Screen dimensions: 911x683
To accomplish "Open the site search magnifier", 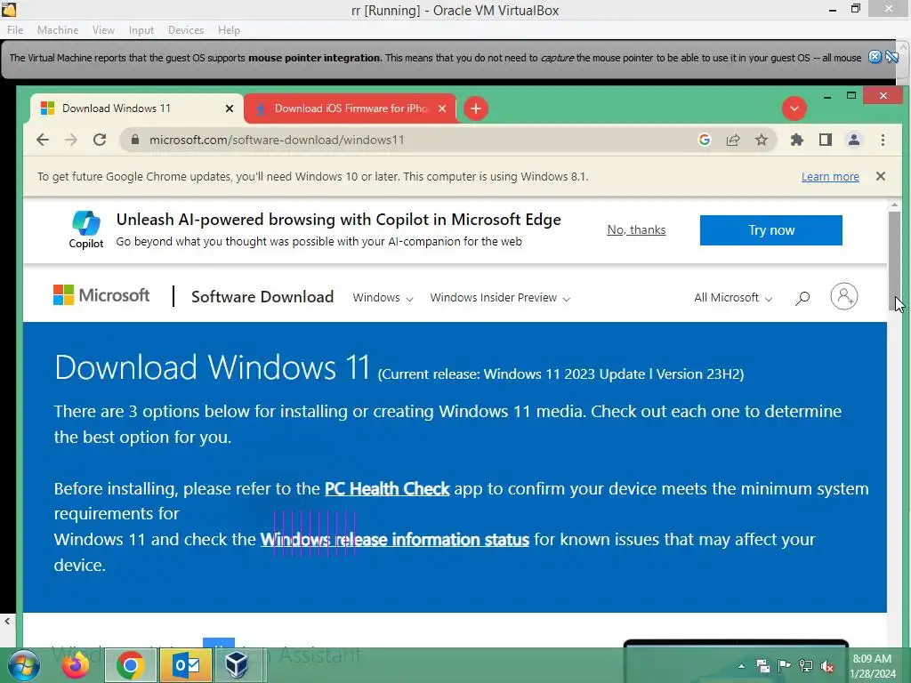I will pyautogui.click(x=802, y=299).
